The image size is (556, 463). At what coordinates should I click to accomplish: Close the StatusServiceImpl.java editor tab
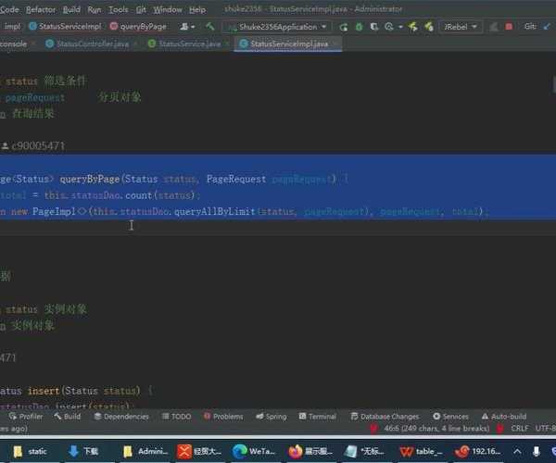[x=335, y=44]
